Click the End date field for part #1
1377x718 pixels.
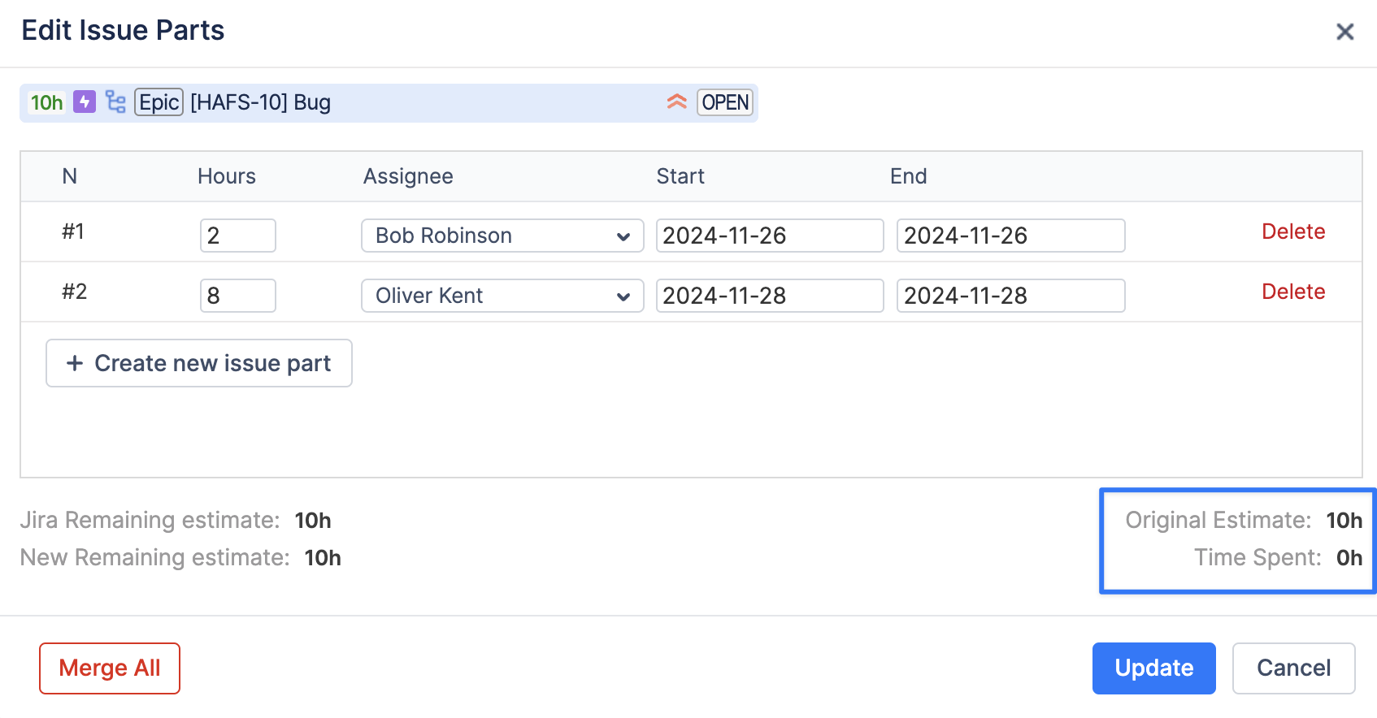click(x=1010, y=236)
